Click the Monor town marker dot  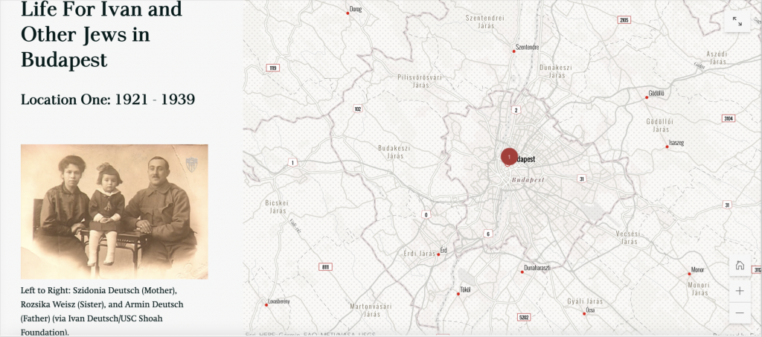point(690,274)
